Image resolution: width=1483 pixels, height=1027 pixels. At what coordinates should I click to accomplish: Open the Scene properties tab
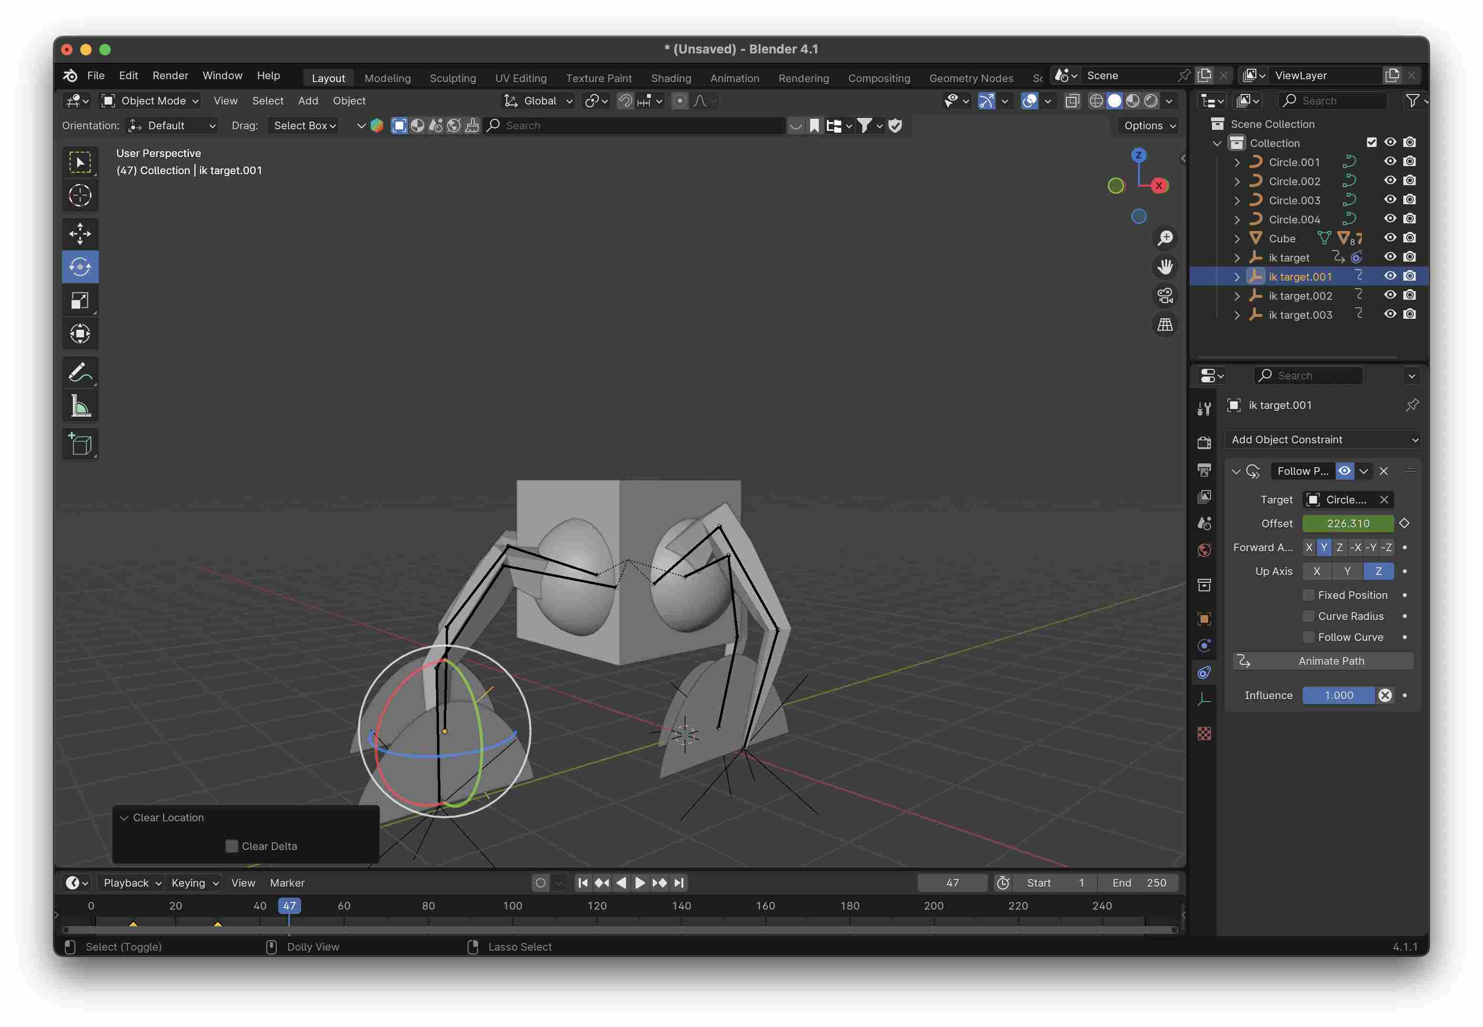[x=1204, y=523]
